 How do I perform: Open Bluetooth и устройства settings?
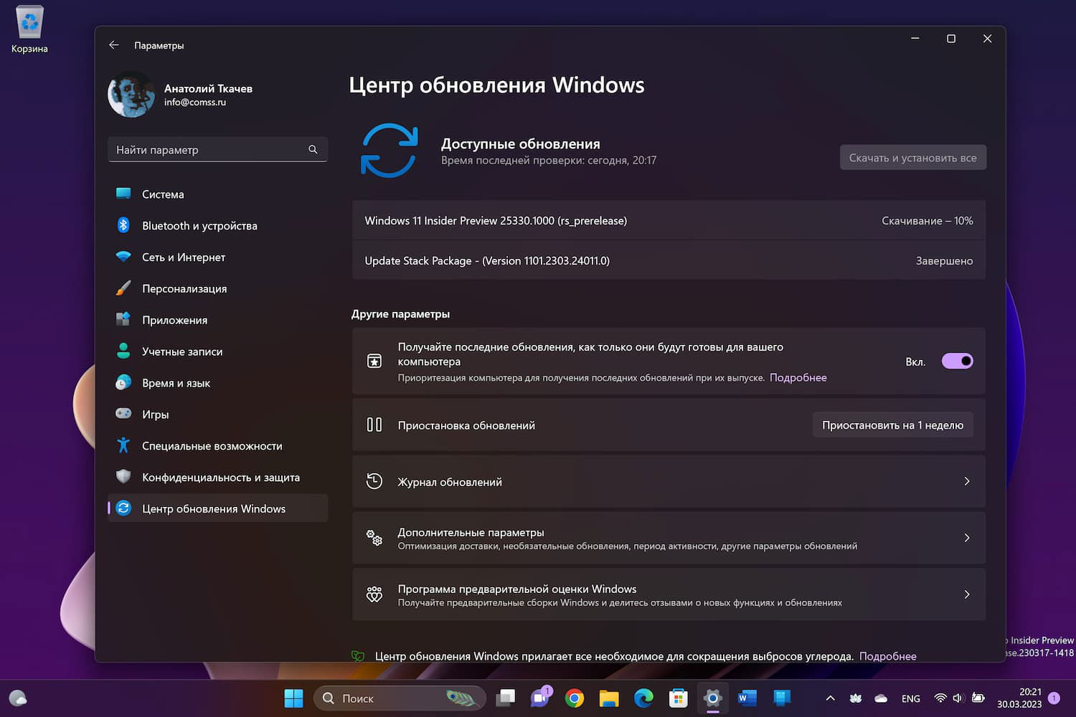199,225
